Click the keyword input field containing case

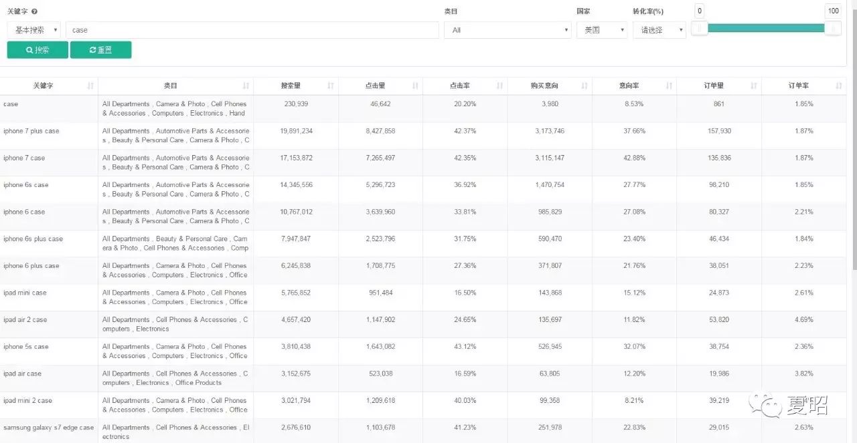[x=252, y=30]
